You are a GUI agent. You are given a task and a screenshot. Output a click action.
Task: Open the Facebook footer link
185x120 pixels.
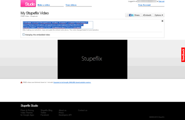pos(45,115)
